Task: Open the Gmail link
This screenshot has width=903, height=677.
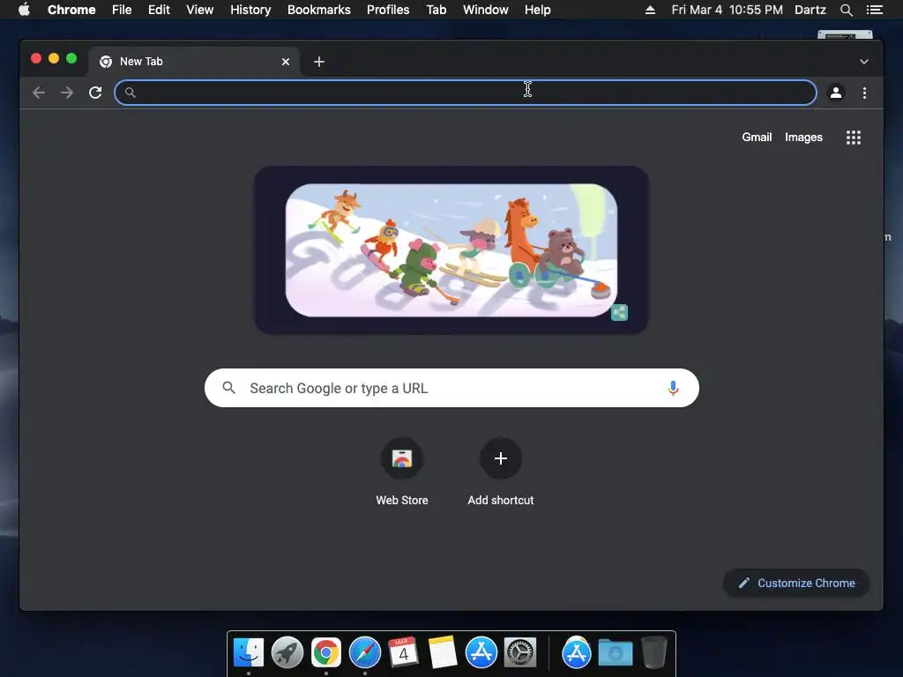Action: pyautogui.click(x=757, y=137)
